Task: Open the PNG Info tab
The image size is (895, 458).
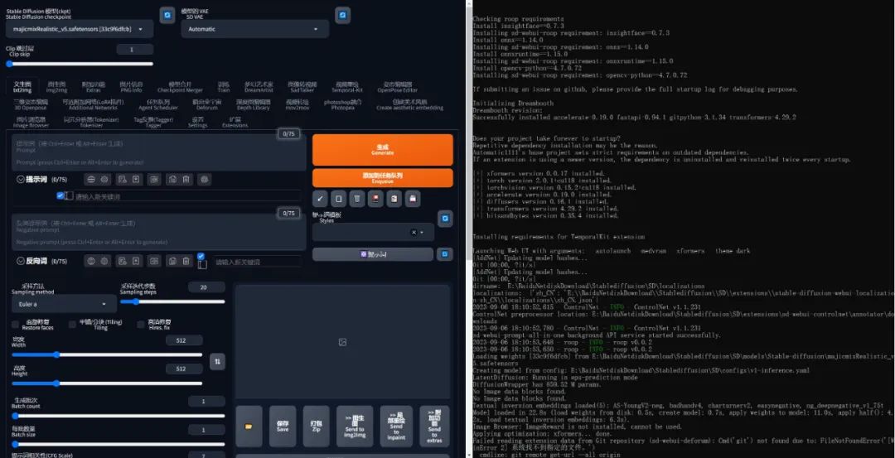Action: click(131, 87)
